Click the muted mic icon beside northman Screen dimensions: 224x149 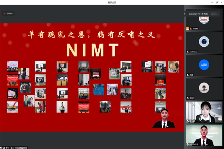(188, 52)
